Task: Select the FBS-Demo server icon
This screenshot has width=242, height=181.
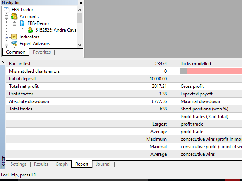Action: click(22, 23)
